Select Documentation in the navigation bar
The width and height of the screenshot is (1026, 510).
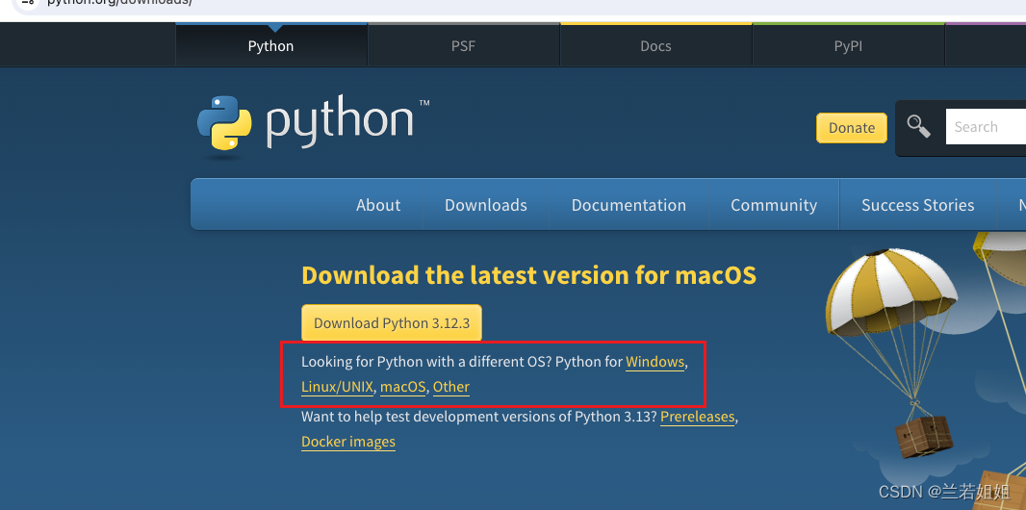point(628,205)
